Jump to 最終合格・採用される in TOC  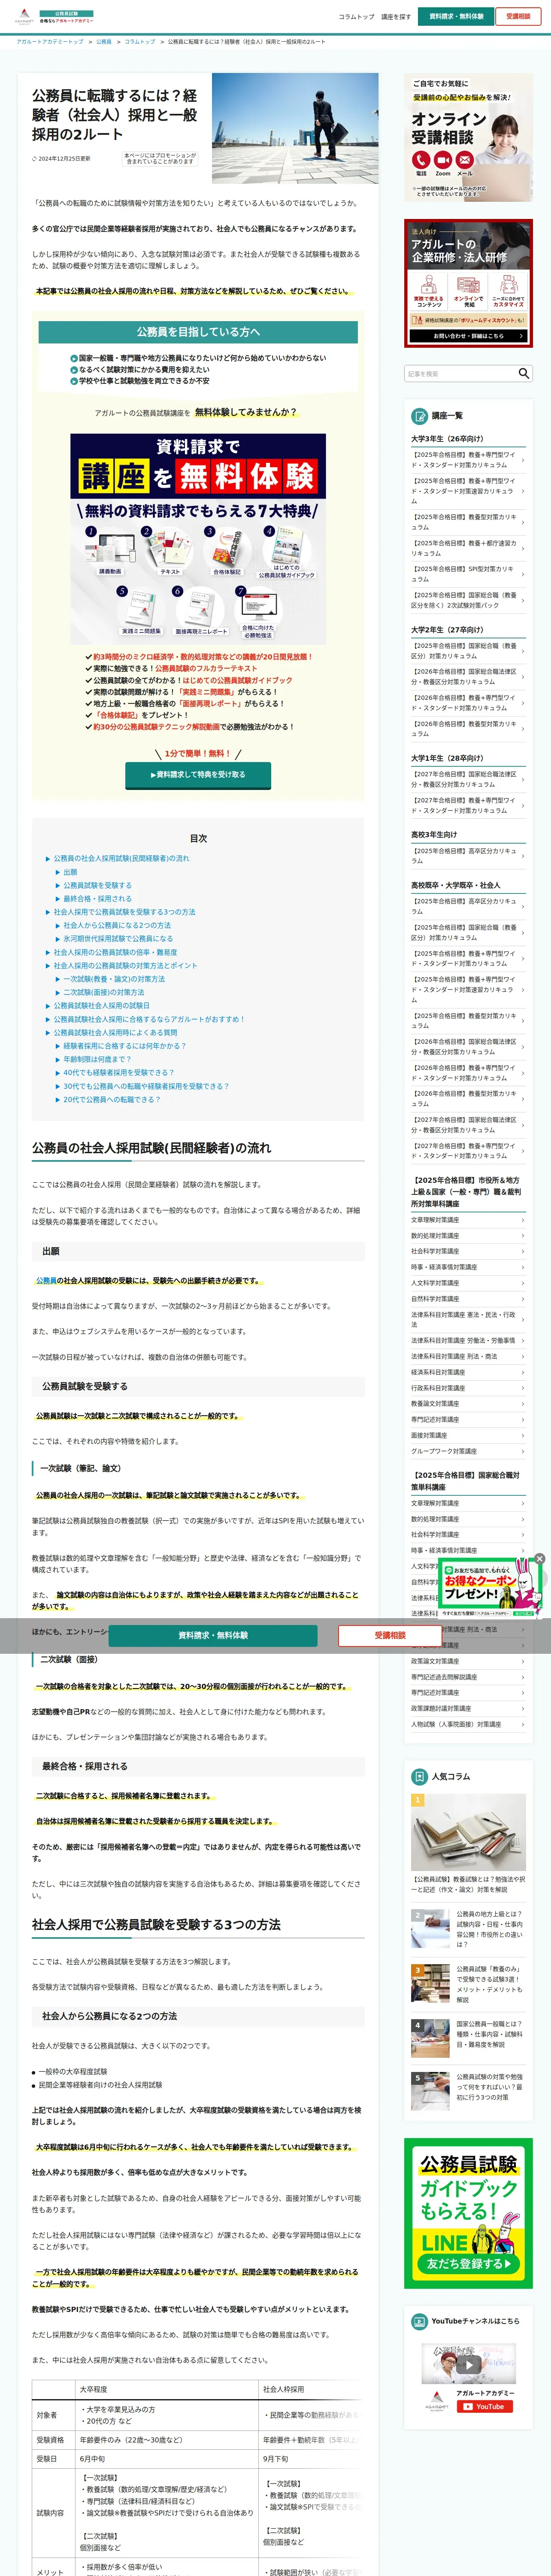(97, 899)
